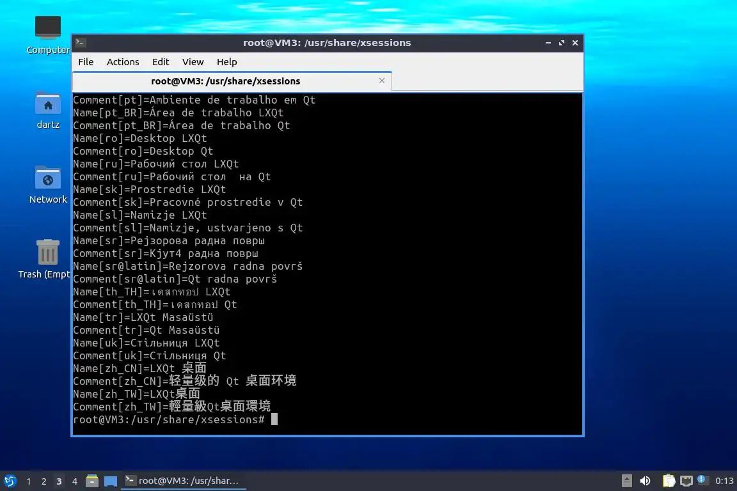Click the line 'Name[ro]=Desktop LXQt'
Viewport: 737px width, 491px height.
point(140,139)
